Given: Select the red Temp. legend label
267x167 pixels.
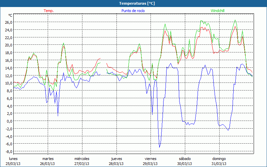Looking at the screenshot, I should pyautogui.click(x=49, y=11).
